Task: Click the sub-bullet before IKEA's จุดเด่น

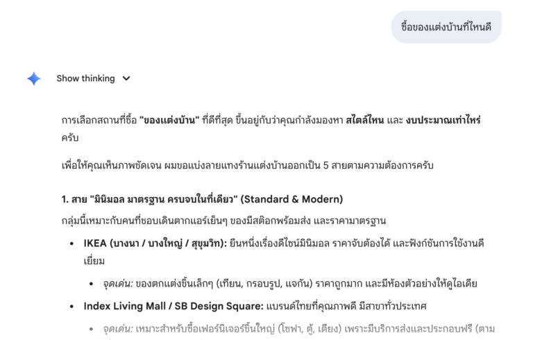Action: [94, 284]
